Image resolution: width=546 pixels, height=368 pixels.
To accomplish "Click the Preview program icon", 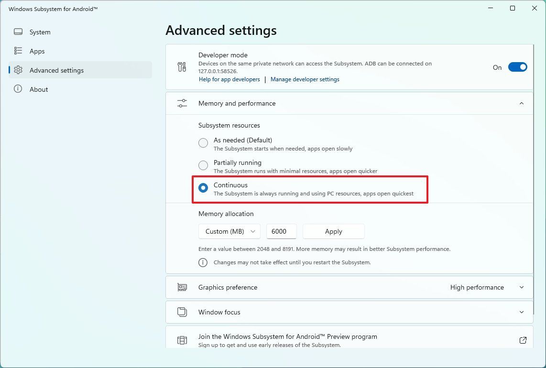I will point(182,340).
